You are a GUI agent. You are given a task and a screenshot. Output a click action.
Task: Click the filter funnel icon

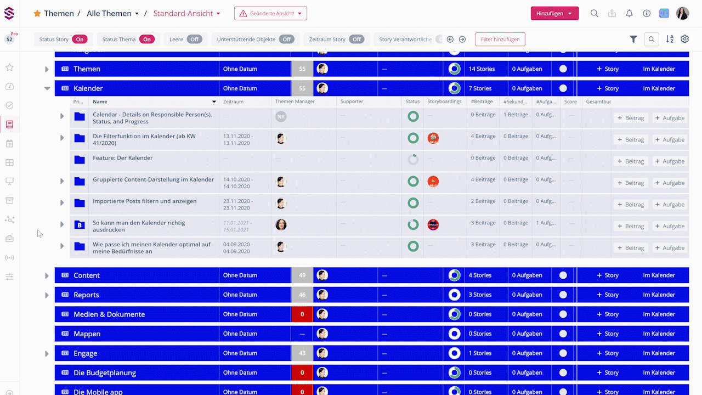click(633, 39)
